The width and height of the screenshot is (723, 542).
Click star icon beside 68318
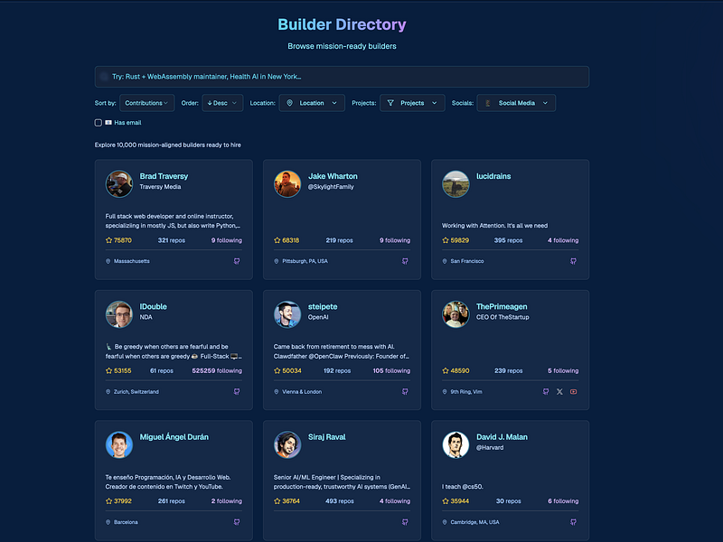[277, 240]
